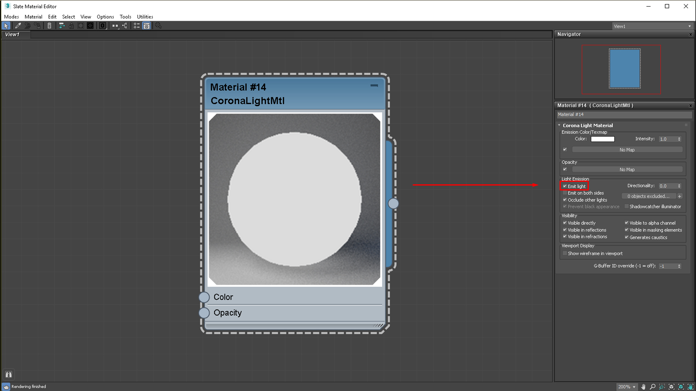Enable Show wireframe in viewport
This screenshot has height=391, width=696.
[565, 253]
